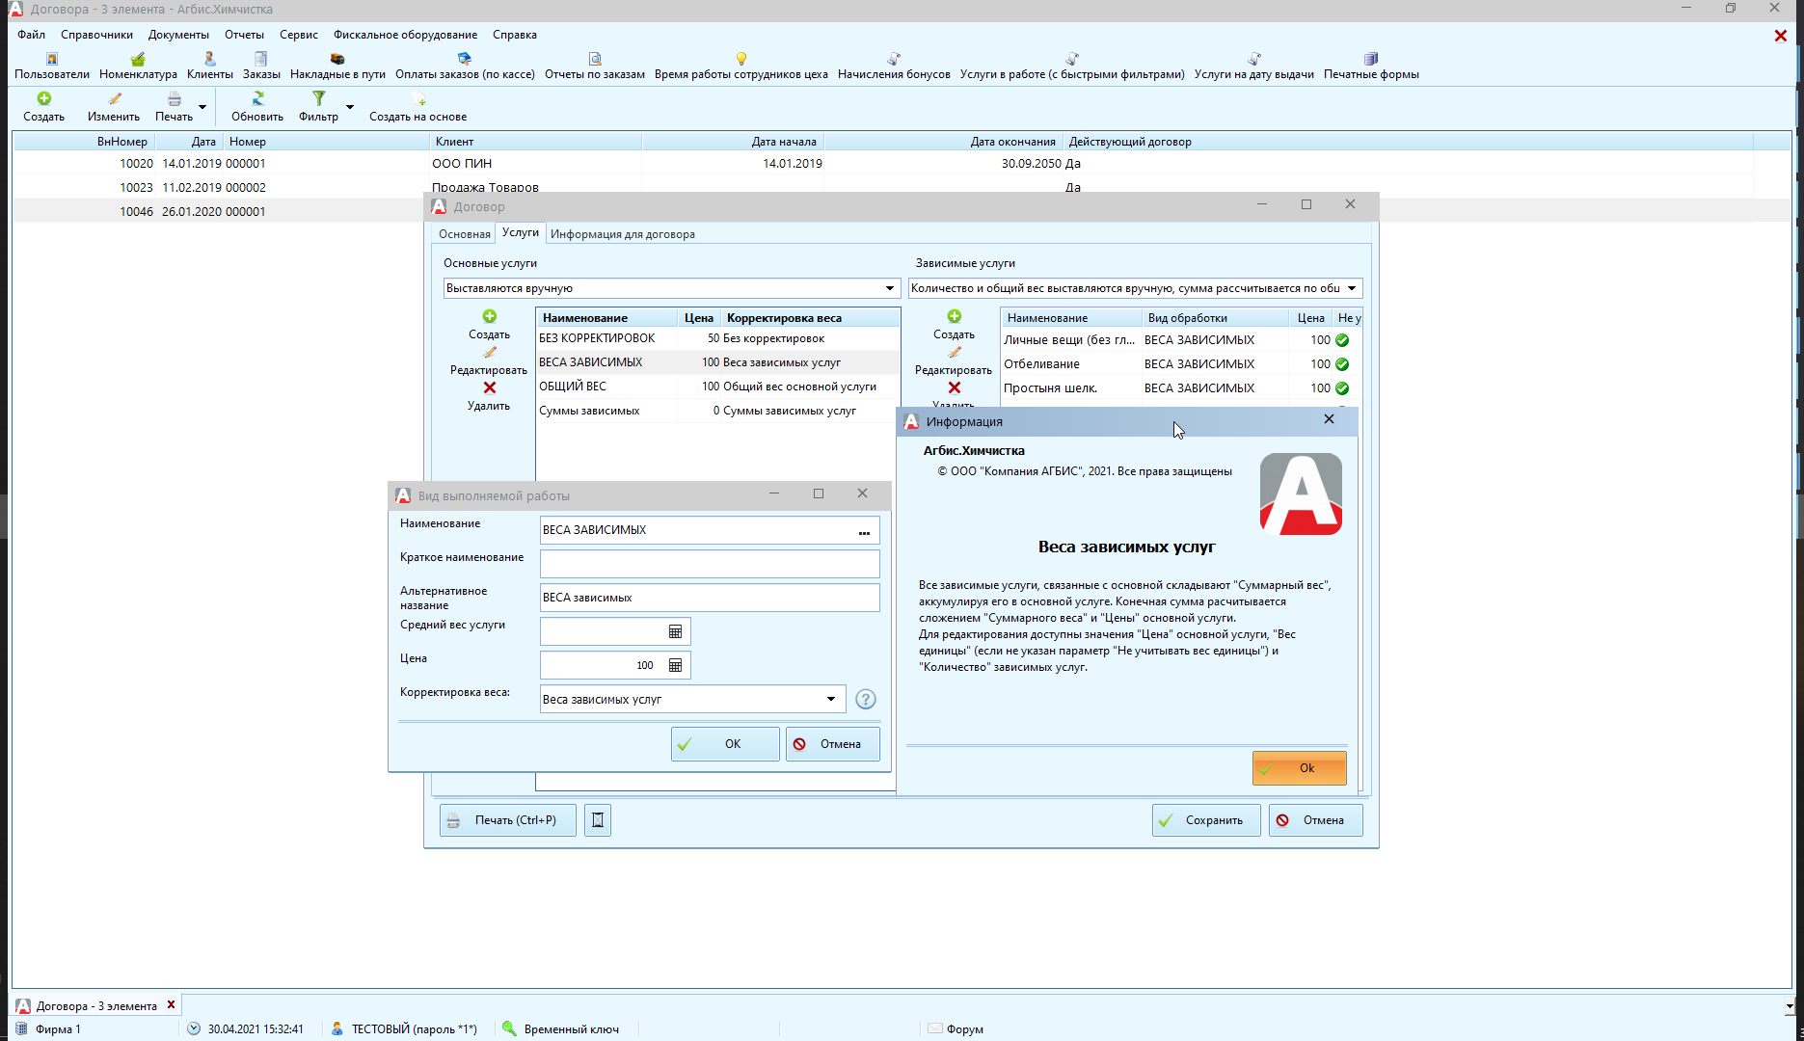1804x1041 pixels.
Task: Click Сохранить in the Договор dialog
Action: (1206, 820)
